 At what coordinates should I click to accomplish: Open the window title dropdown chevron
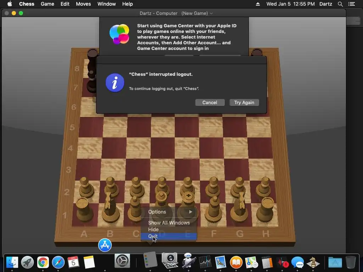[211, 13]
